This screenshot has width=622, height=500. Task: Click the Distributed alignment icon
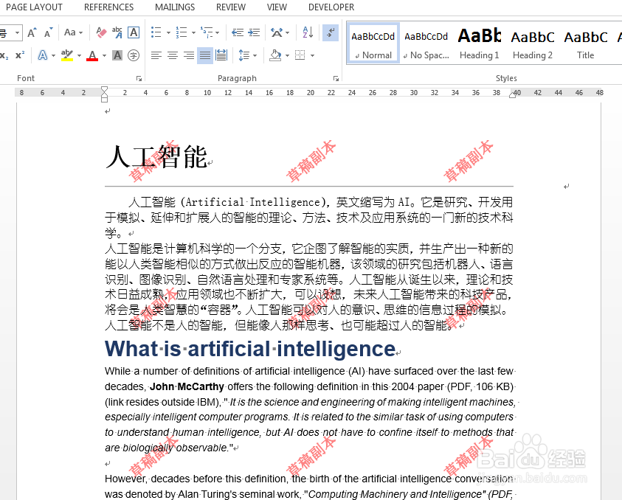coord(221,55)
